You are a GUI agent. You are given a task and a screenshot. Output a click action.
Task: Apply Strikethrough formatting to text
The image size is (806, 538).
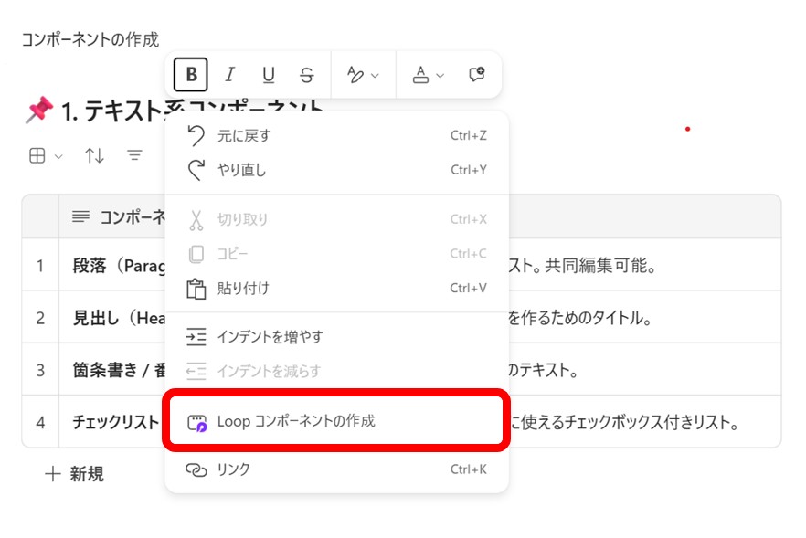pyautogui.click(x=307, y=75)
